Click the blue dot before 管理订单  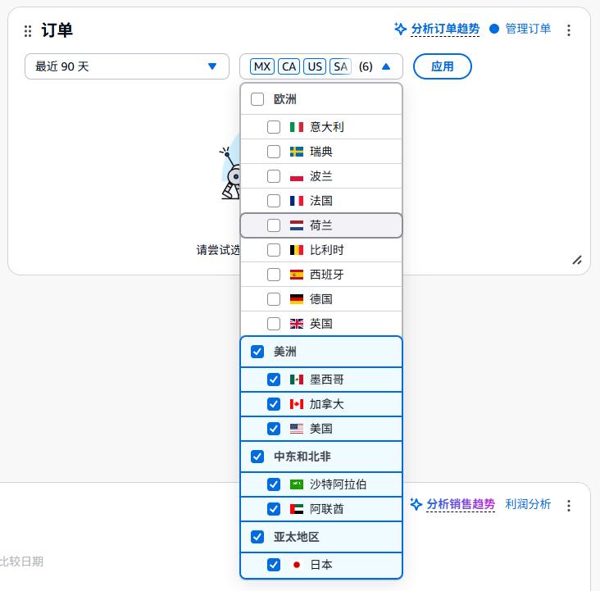point(494,29)
